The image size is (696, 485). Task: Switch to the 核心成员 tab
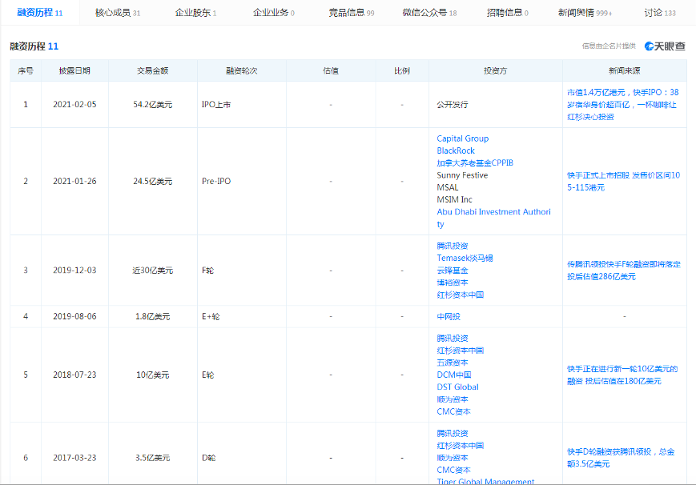click(x=115, y=13)
